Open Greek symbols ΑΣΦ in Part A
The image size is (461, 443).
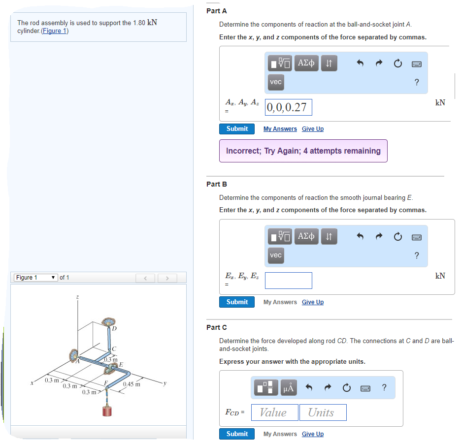[307, 63]
